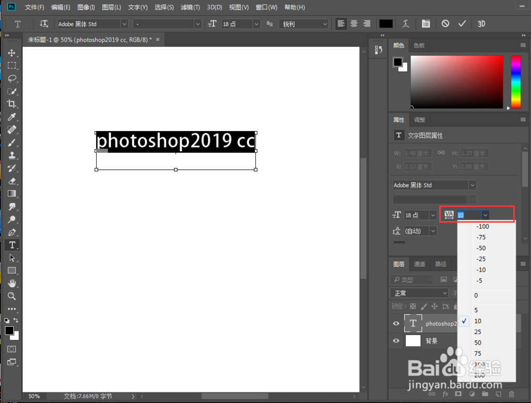Create warped text from options bar
Screen dimensions: 531x403
(x=405, y=24)
